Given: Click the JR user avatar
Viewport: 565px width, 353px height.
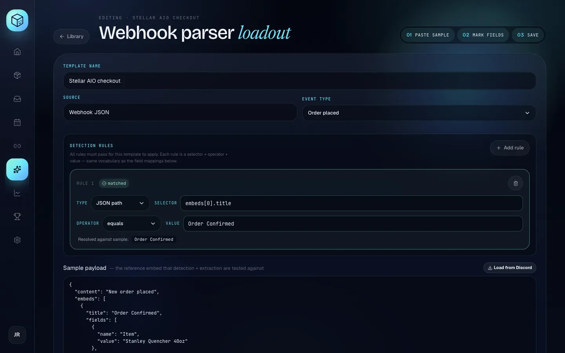Looking at the screenshot, I should point(17,335).
